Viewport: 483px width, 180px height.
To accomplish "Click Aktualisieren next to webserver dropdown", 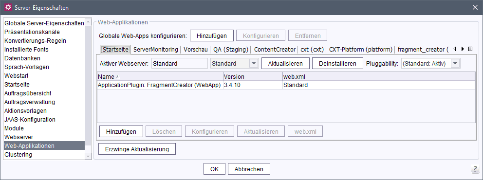I will (x=285, y=64).
